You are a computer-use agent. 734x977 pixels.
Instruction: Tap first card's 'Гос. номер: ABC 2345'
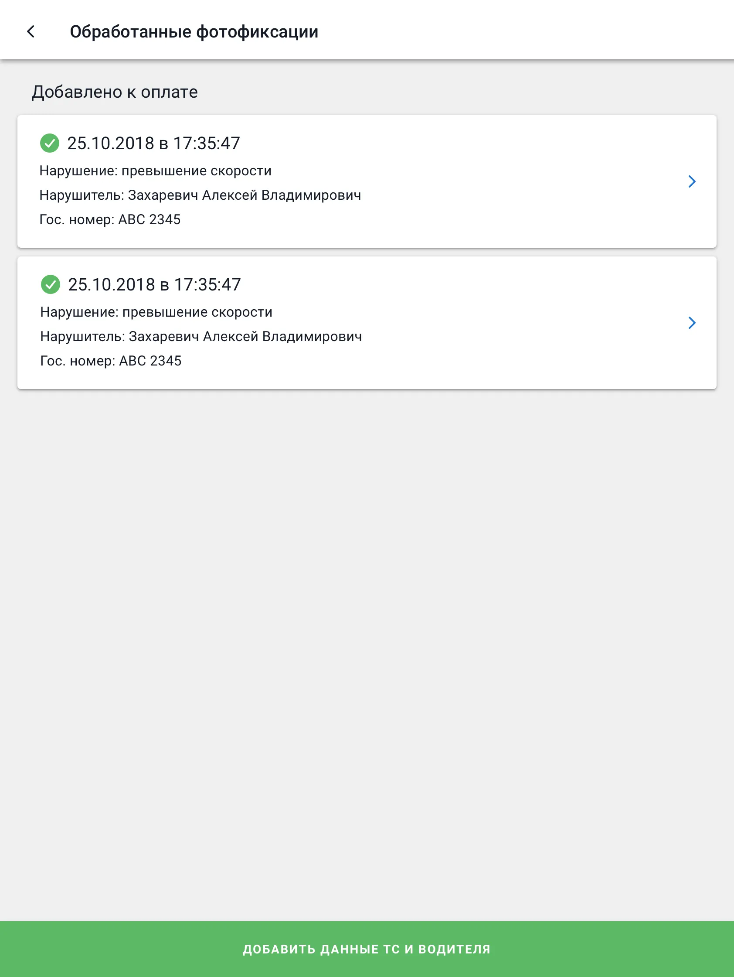pyautogui.click(x=110, y=219)
